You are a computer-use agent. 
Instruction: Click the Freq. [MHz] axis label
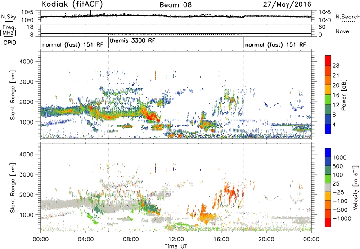click(8, 30)
